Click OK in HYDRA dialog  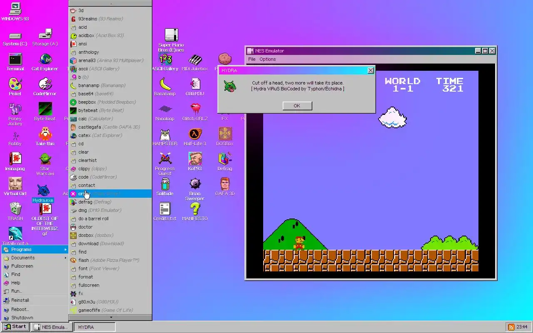pos(297,106)
